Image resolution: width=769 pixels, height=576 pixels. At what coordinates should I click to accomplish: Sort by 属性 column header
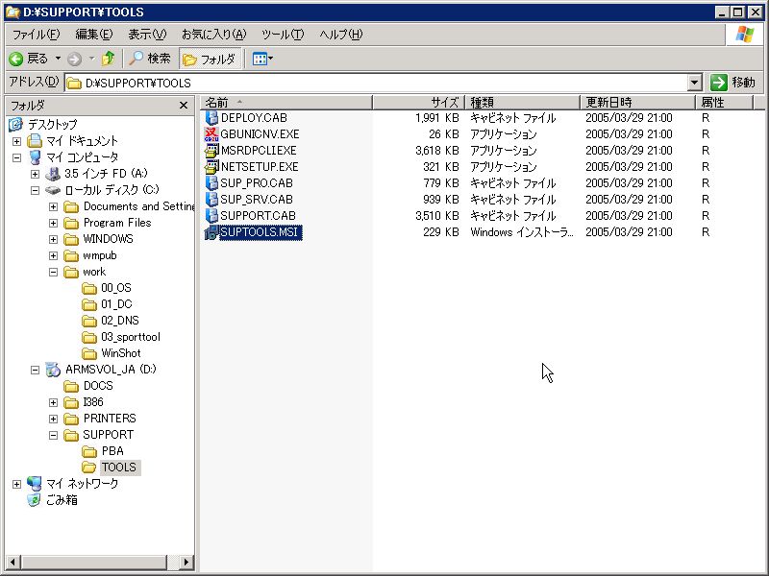click(724, 103)
